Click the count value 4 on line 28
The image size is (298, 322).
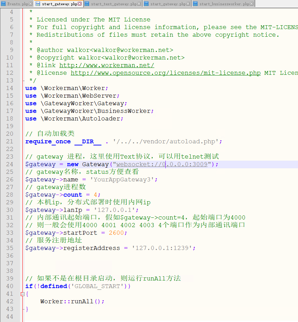point(95,195)
